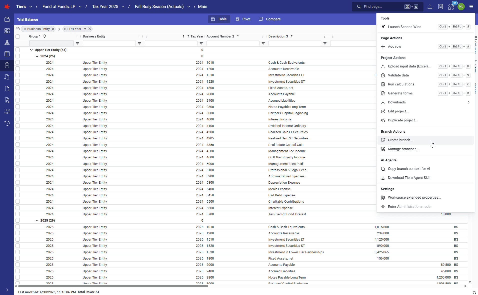Expand the left sidebar with bottom arrow

(x=7, y=290)
